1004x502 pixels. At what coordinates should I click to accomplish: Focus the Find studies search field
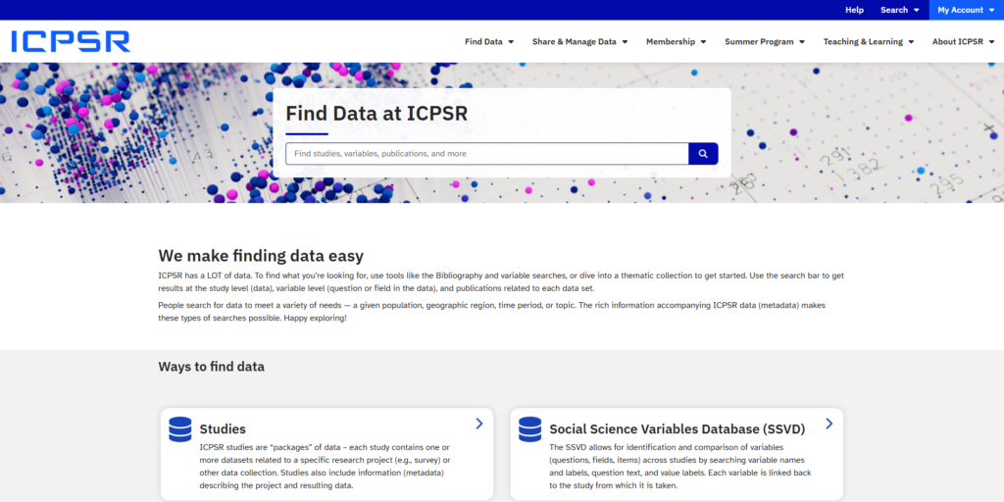[486, 154]
